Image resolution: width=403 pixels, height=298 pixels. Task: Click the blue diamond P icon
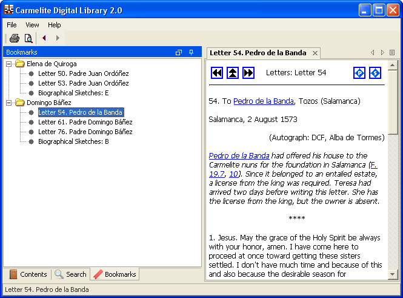point(359,73)
